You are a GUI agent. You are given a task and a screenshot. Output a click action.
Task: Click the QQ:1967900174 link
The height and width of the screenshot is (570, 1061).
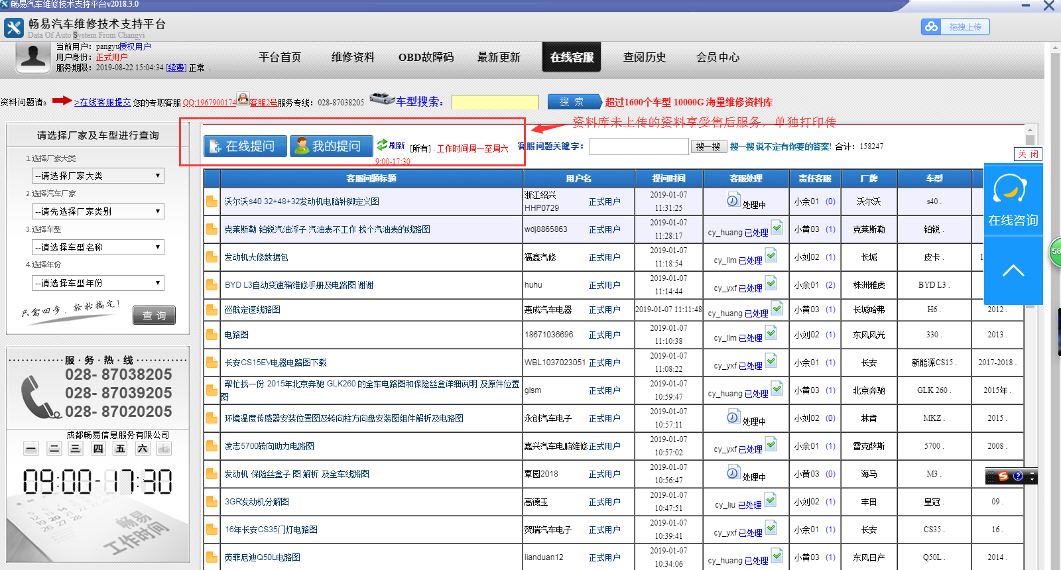pyautogui.click(x=210, y=103)
